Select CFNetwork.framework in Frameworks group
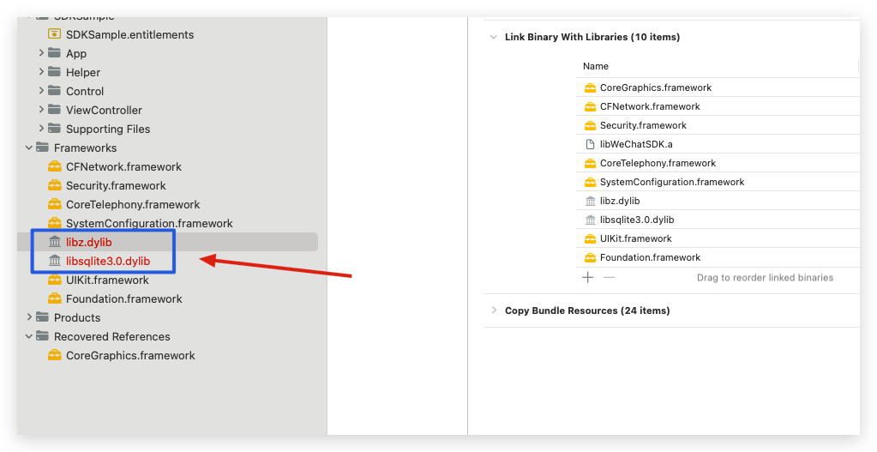Image resolution: width=877 pixels, height=452 pixels. (x=123, y=166)
